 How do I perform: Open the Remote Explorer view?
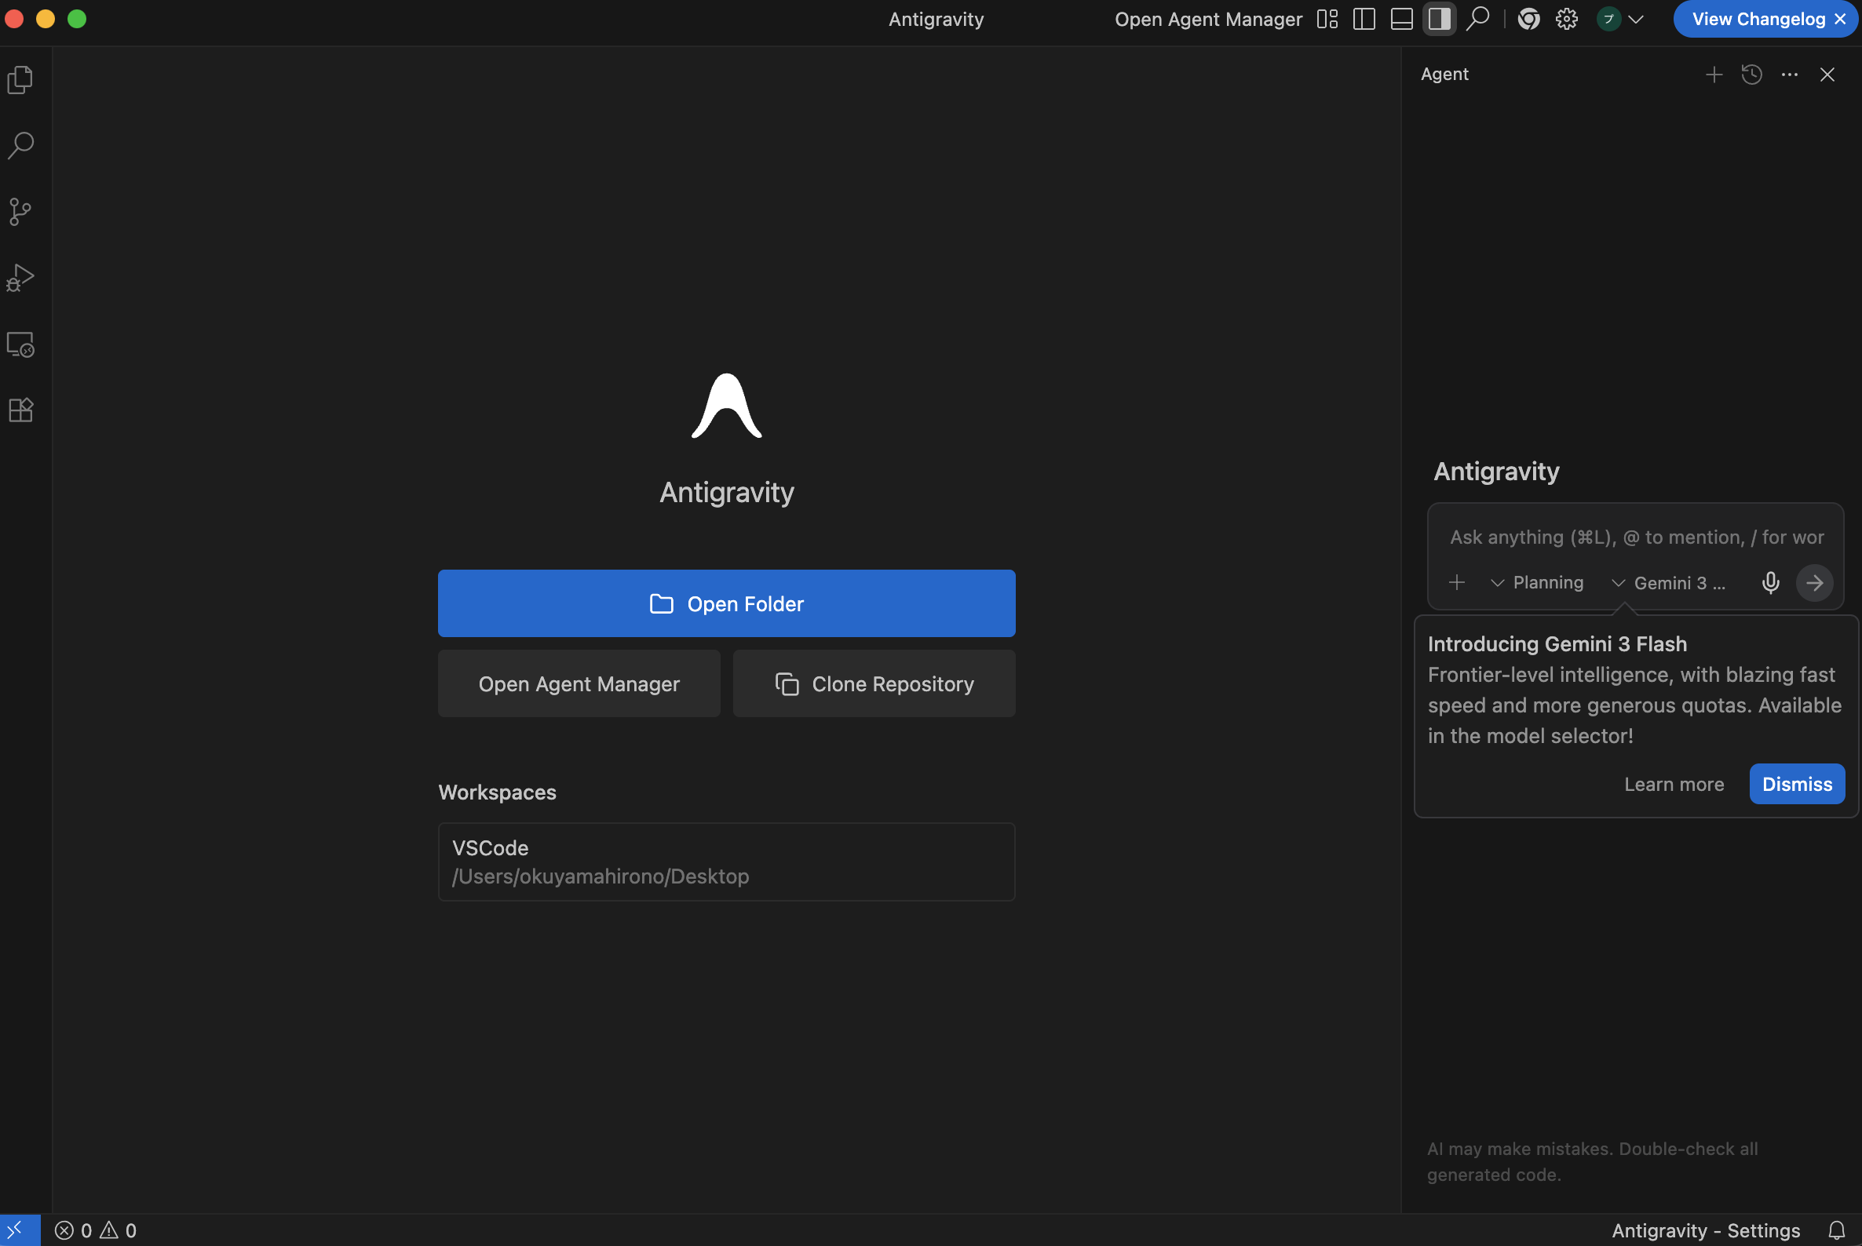20,345
